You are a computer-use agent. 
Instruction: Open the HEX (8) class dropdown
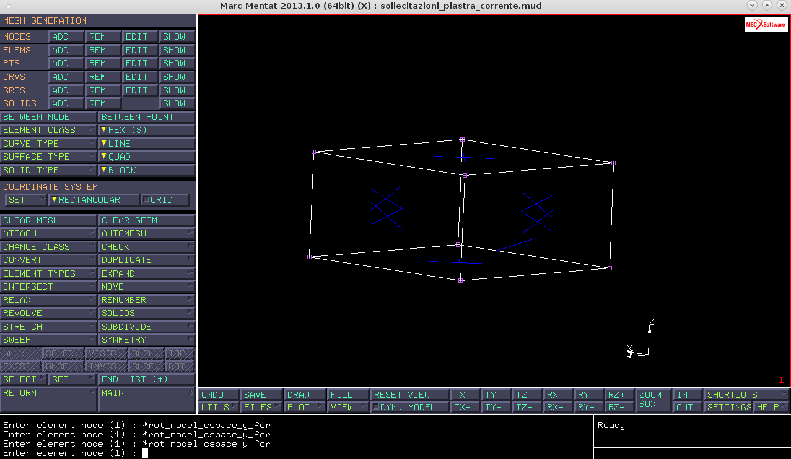pyautogui.click(x=147, y=130)
